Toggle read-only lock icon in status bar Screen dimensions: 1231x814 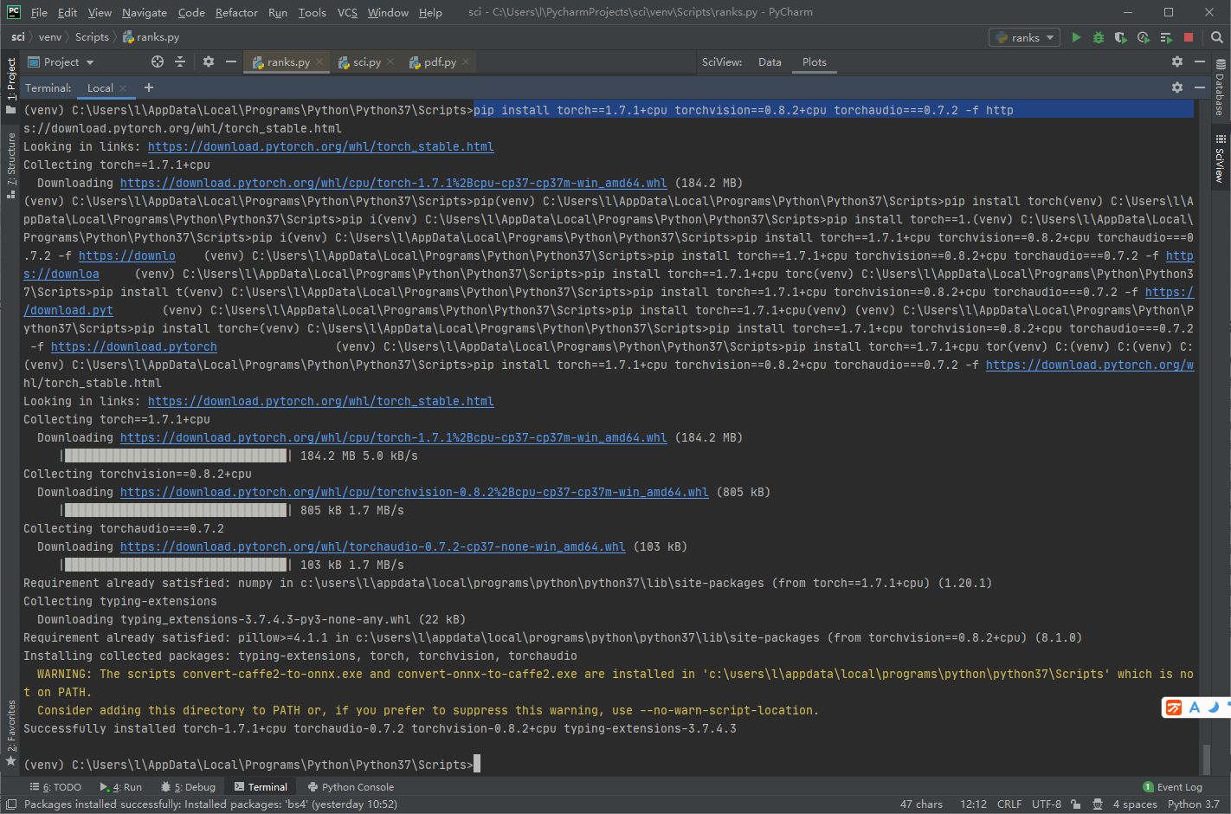tap(1075, 804)
